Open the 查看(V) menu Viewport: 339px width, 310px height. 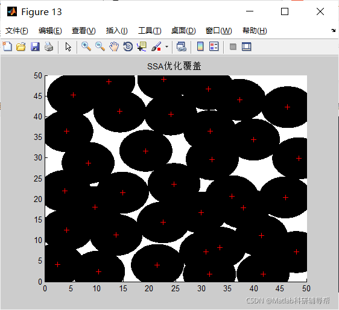(x=84, y=31)
